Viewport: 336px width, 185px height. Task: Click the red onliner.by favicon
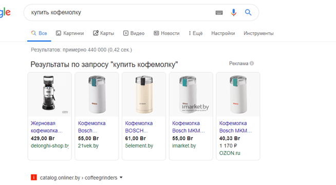[x=34, y=177]
